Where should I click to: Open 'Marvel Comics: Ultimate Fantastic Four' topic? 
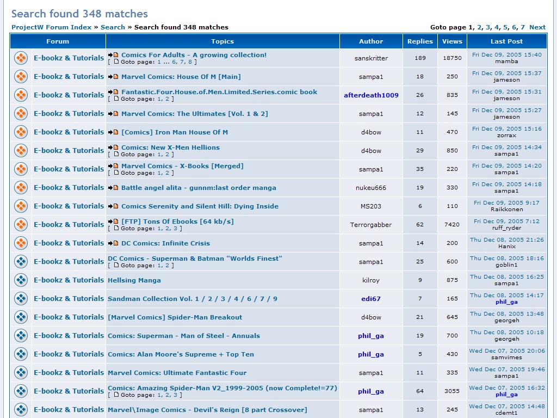pos(177,373)
